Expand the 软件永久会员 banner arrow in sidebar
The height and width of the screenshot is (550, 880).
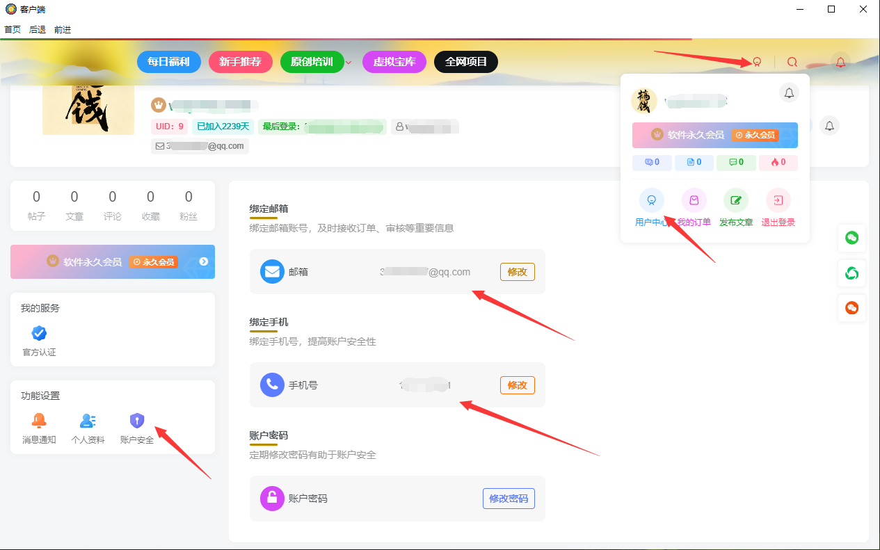pos(204,261)
